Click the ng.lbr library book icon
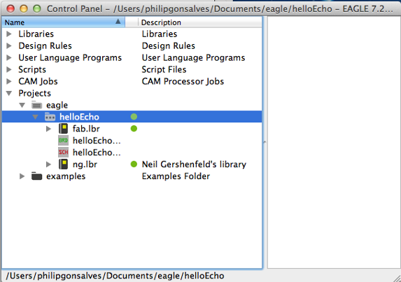401x282 pixels. point(63,164)
